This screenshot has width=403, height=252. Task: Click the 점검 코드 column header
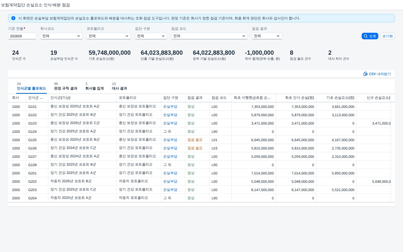221,98
